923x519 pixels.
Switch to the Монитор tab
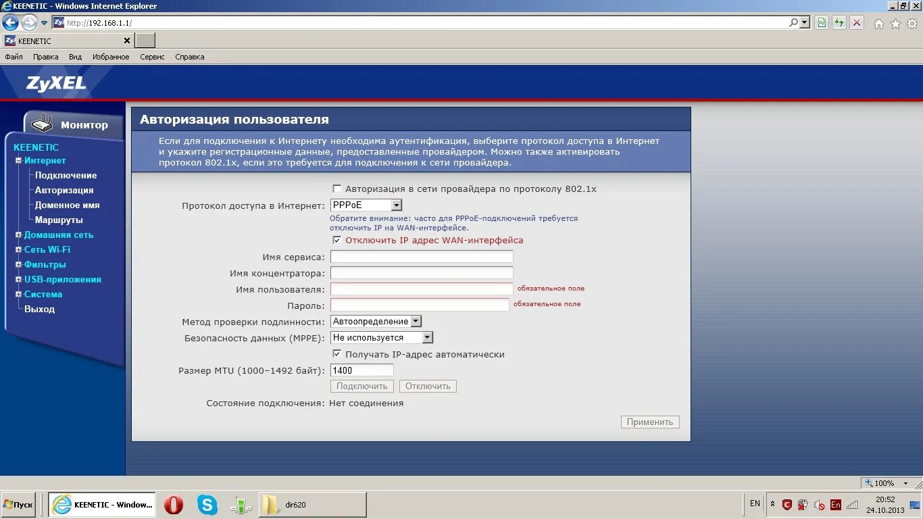point(74,124)
